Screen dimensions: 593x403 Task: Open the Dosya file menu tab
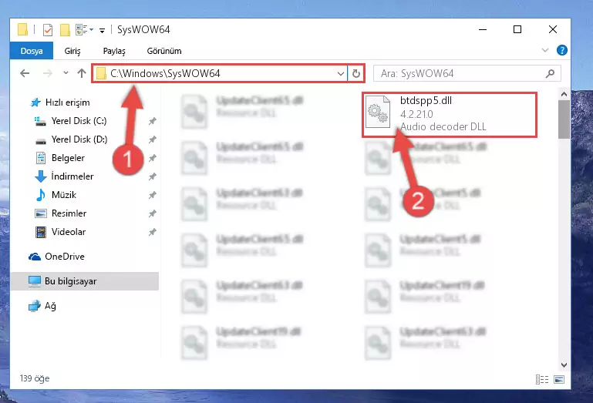tap(32, 51)
